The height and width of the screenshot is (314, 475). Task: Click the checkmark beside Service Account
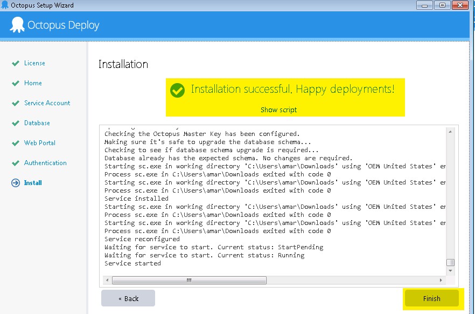tap(16, 103)
